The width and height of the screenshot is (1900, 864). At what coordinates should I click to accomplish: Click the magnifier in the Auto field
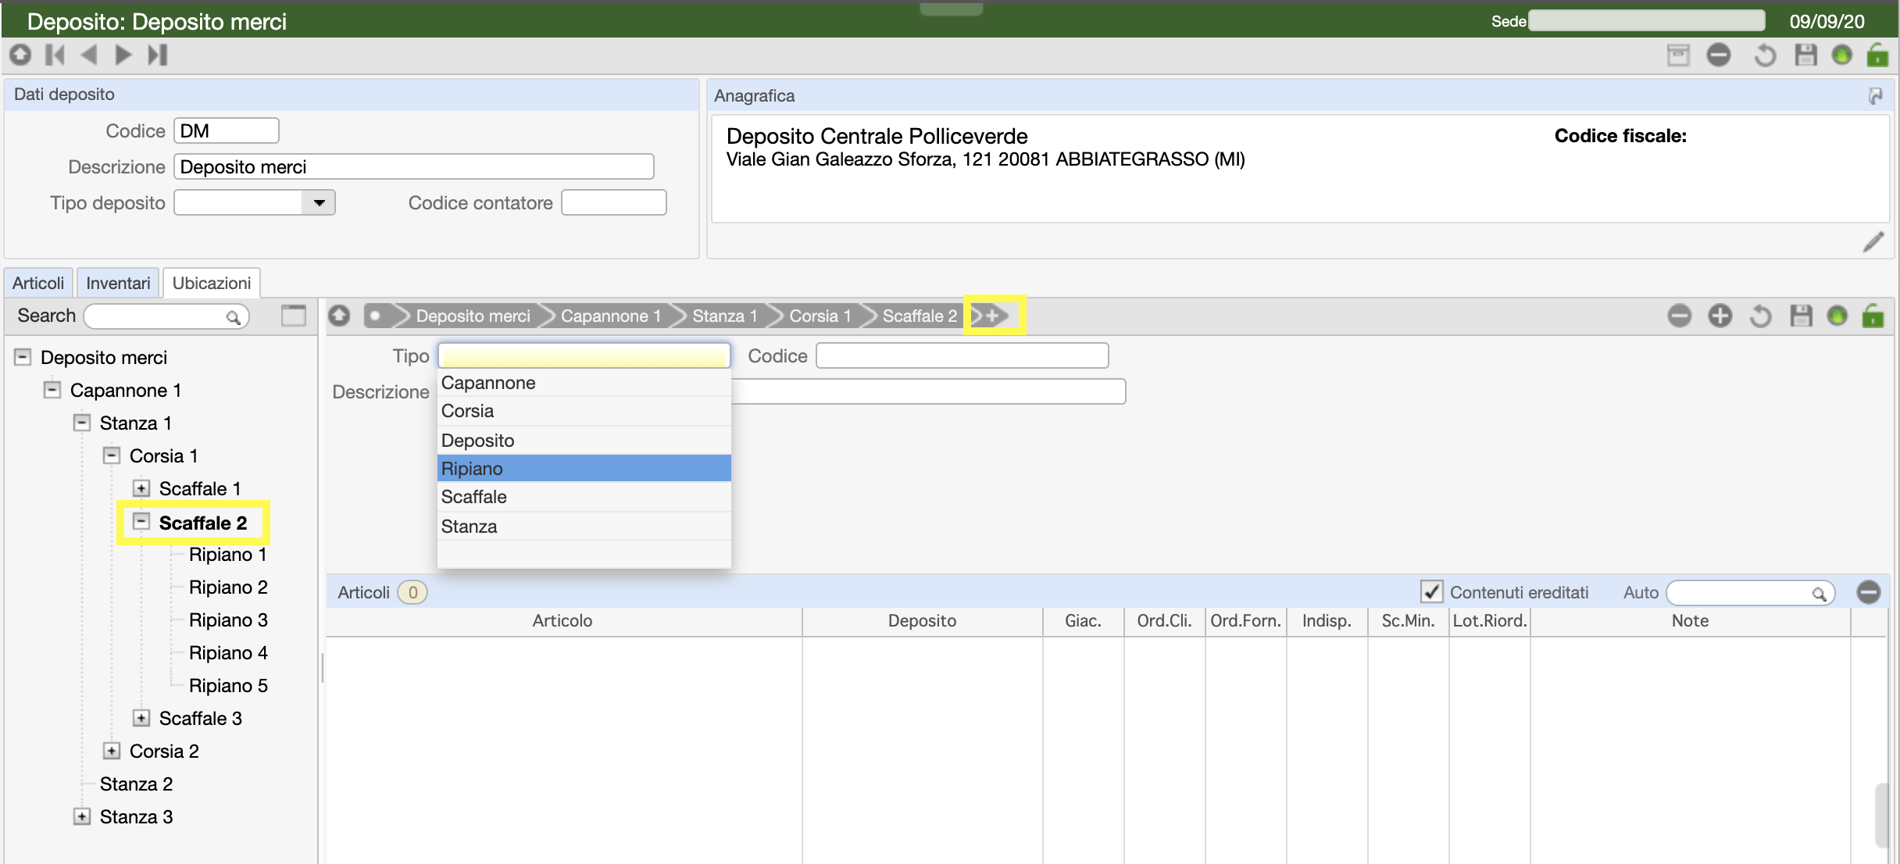pyautogui.click(x=1819, y=594)
